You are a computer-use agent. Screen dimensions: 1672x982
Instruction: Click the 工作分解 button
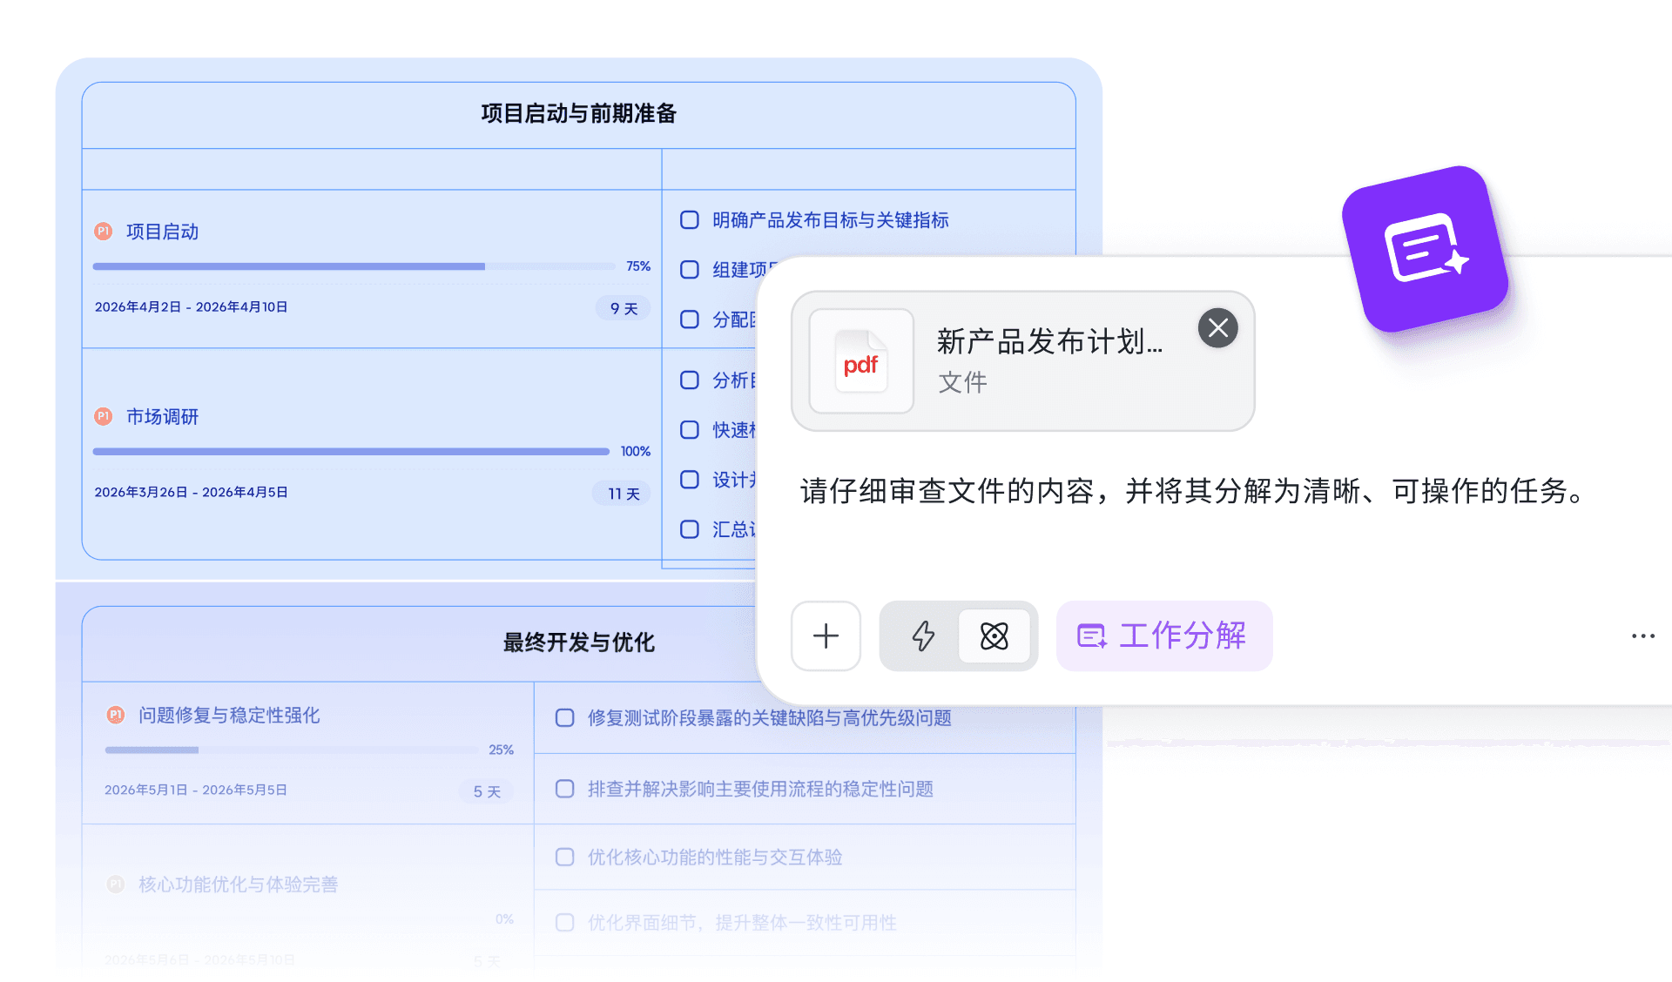click(1163, 636)
